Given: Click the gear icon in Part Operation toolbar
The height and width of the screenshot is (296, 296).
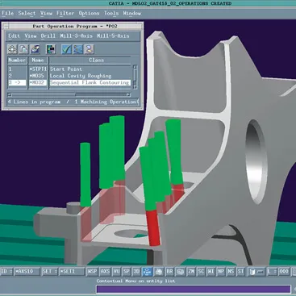Looking at the screenshot, I should coord(12,49).
